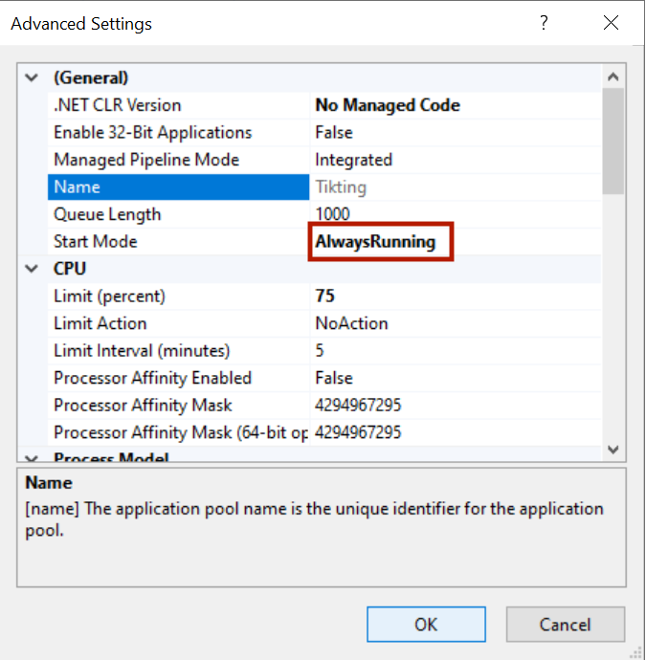This screenshot has height=660, width=646.
Task: Select the .NET CLR Version property
Action: pyautogui.click(x=117, y=105)
